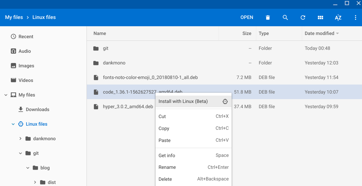Image resolution: width=362 pixels, height=186 pixels.
Task: Click the Images picture icon
Action: point(13,66)
